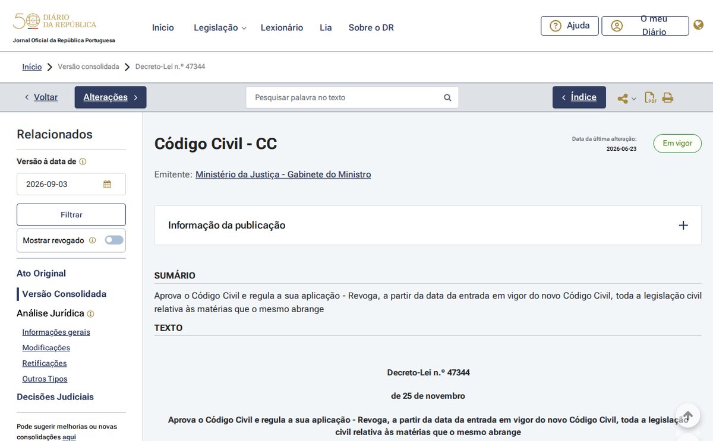Click the search magnifier icon
The width and height of the screenshot is (713, 441).
(x=447, y=97)
